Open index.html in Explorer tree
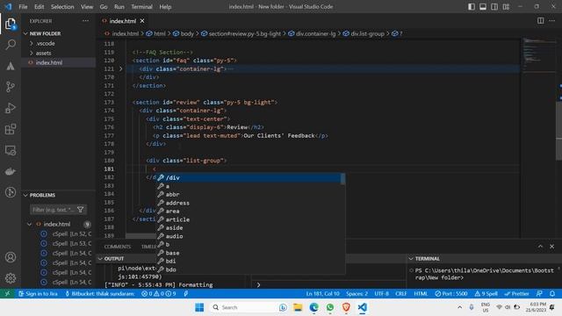Screen dimensions: 562x316 [x=49, y=62]
